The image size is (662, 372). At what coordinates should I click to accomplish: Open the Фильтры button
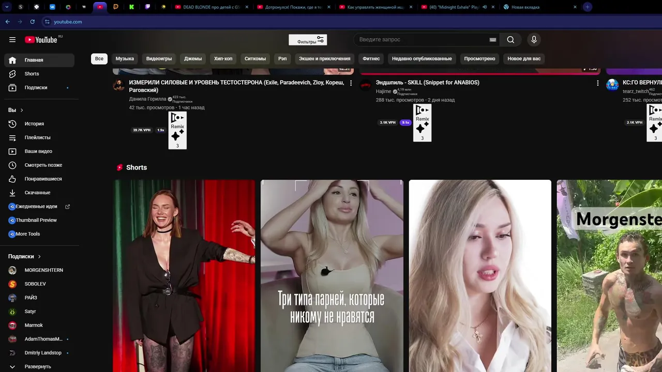(308, 40)
